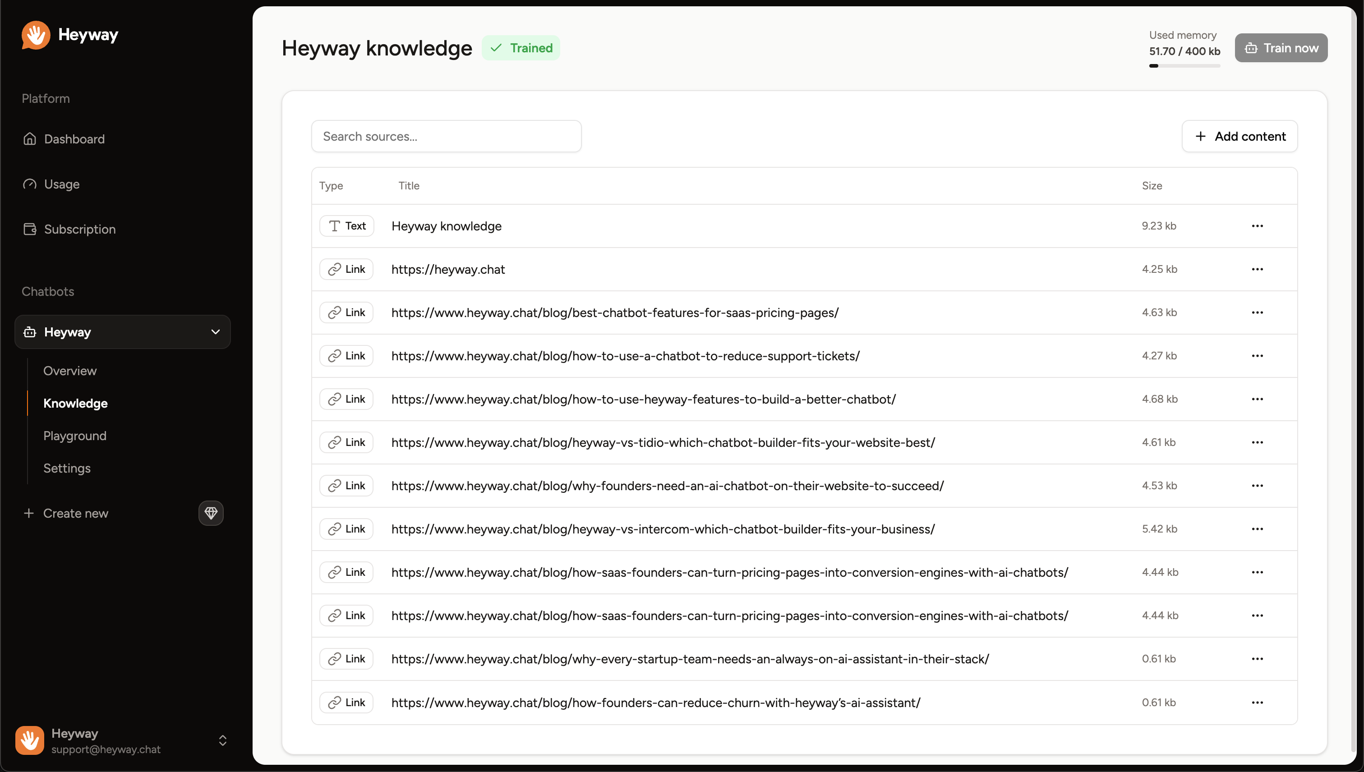Click support@heyway.chat email text
Screen dimensions: 1364x772
click(x=106, y=749)
